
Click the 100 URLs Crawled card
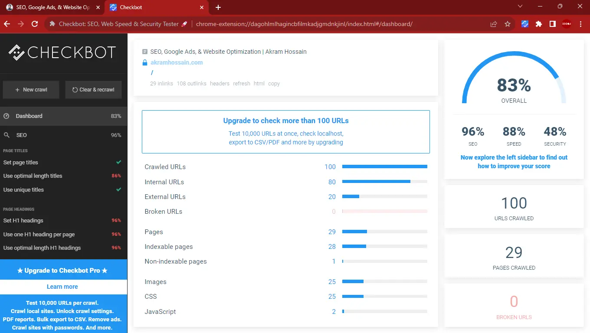[514, 207]
